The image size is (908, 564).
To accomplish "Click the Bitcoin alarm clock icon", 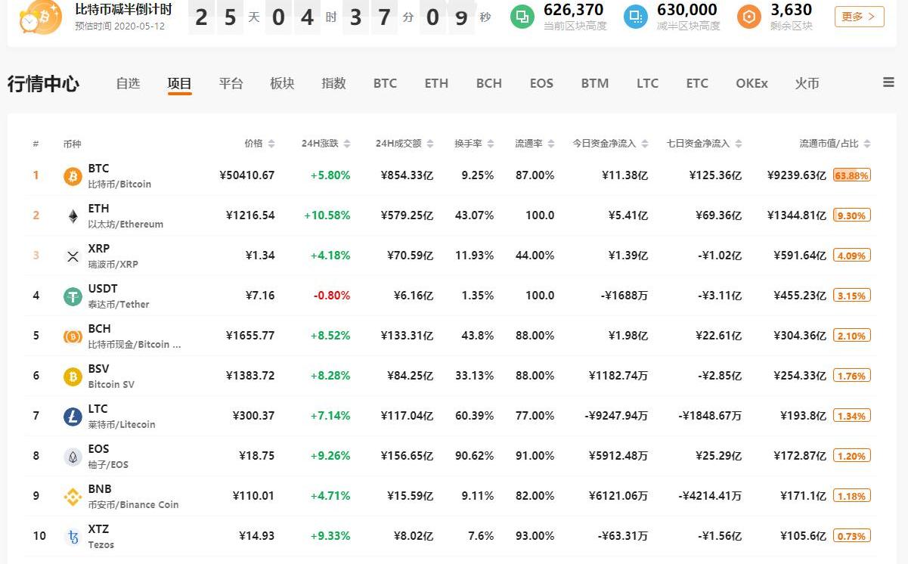I will pos(40,17).
